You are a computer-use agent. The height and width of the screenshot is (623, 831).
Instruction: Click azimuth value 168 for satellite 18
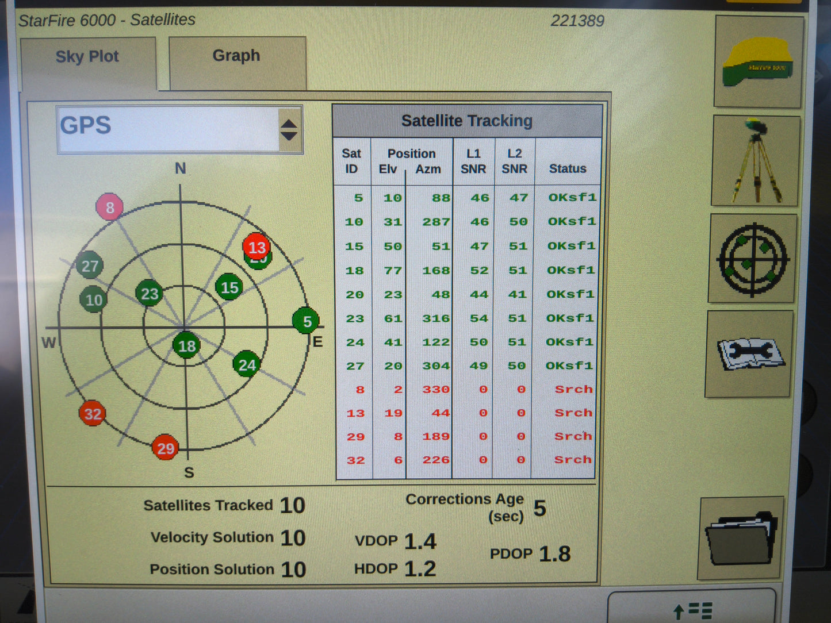(436, 270)
